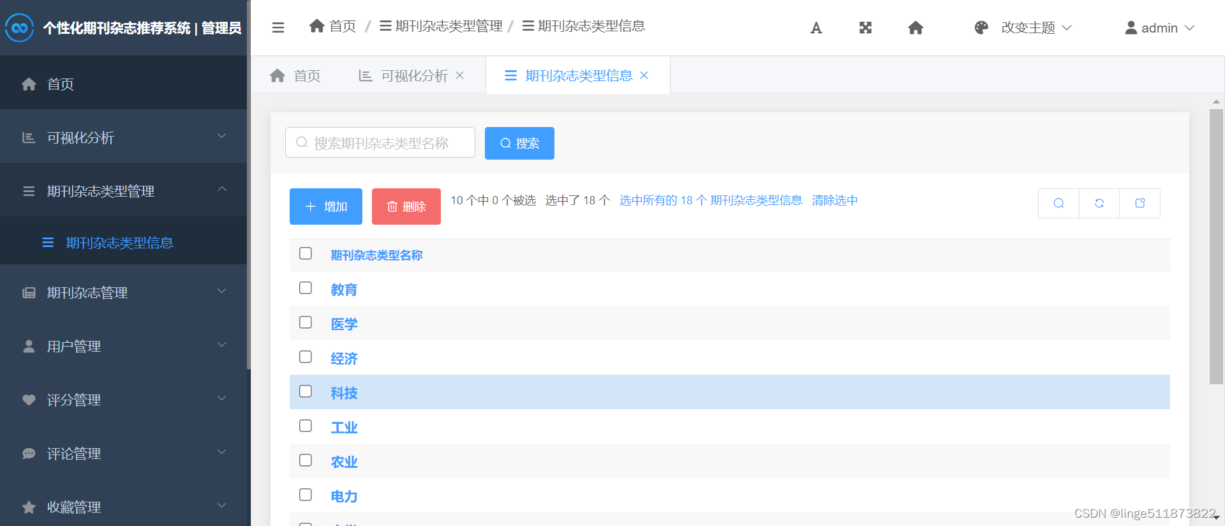Check the box for 经济 row
This screenshot has width=1225, height=526.
[x=306, y=357]
